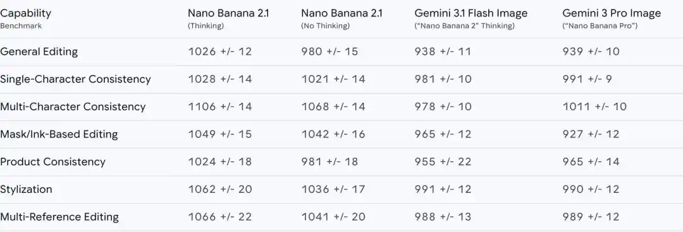Click the 955 +/- 22 score cell
The height and width of the screenshot is (232, 683).
coord(443,162)
